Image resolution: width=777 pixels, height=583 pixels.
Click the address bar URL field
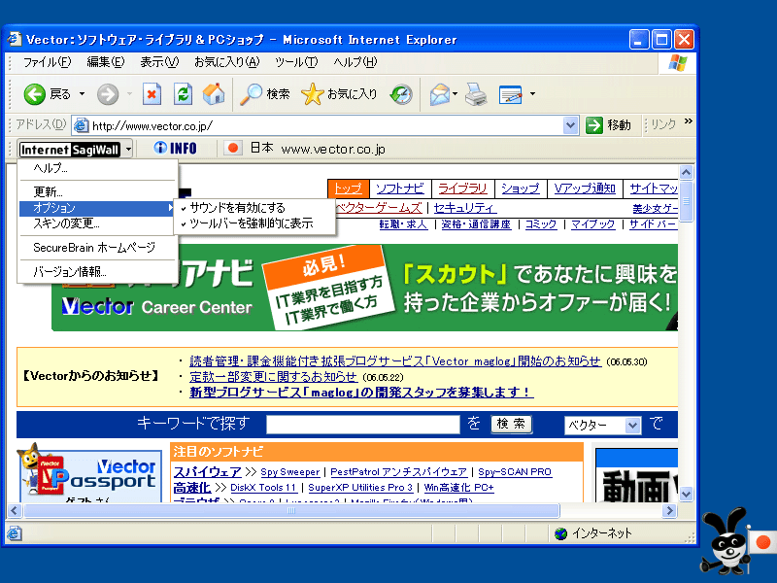[x=326, y=126]
